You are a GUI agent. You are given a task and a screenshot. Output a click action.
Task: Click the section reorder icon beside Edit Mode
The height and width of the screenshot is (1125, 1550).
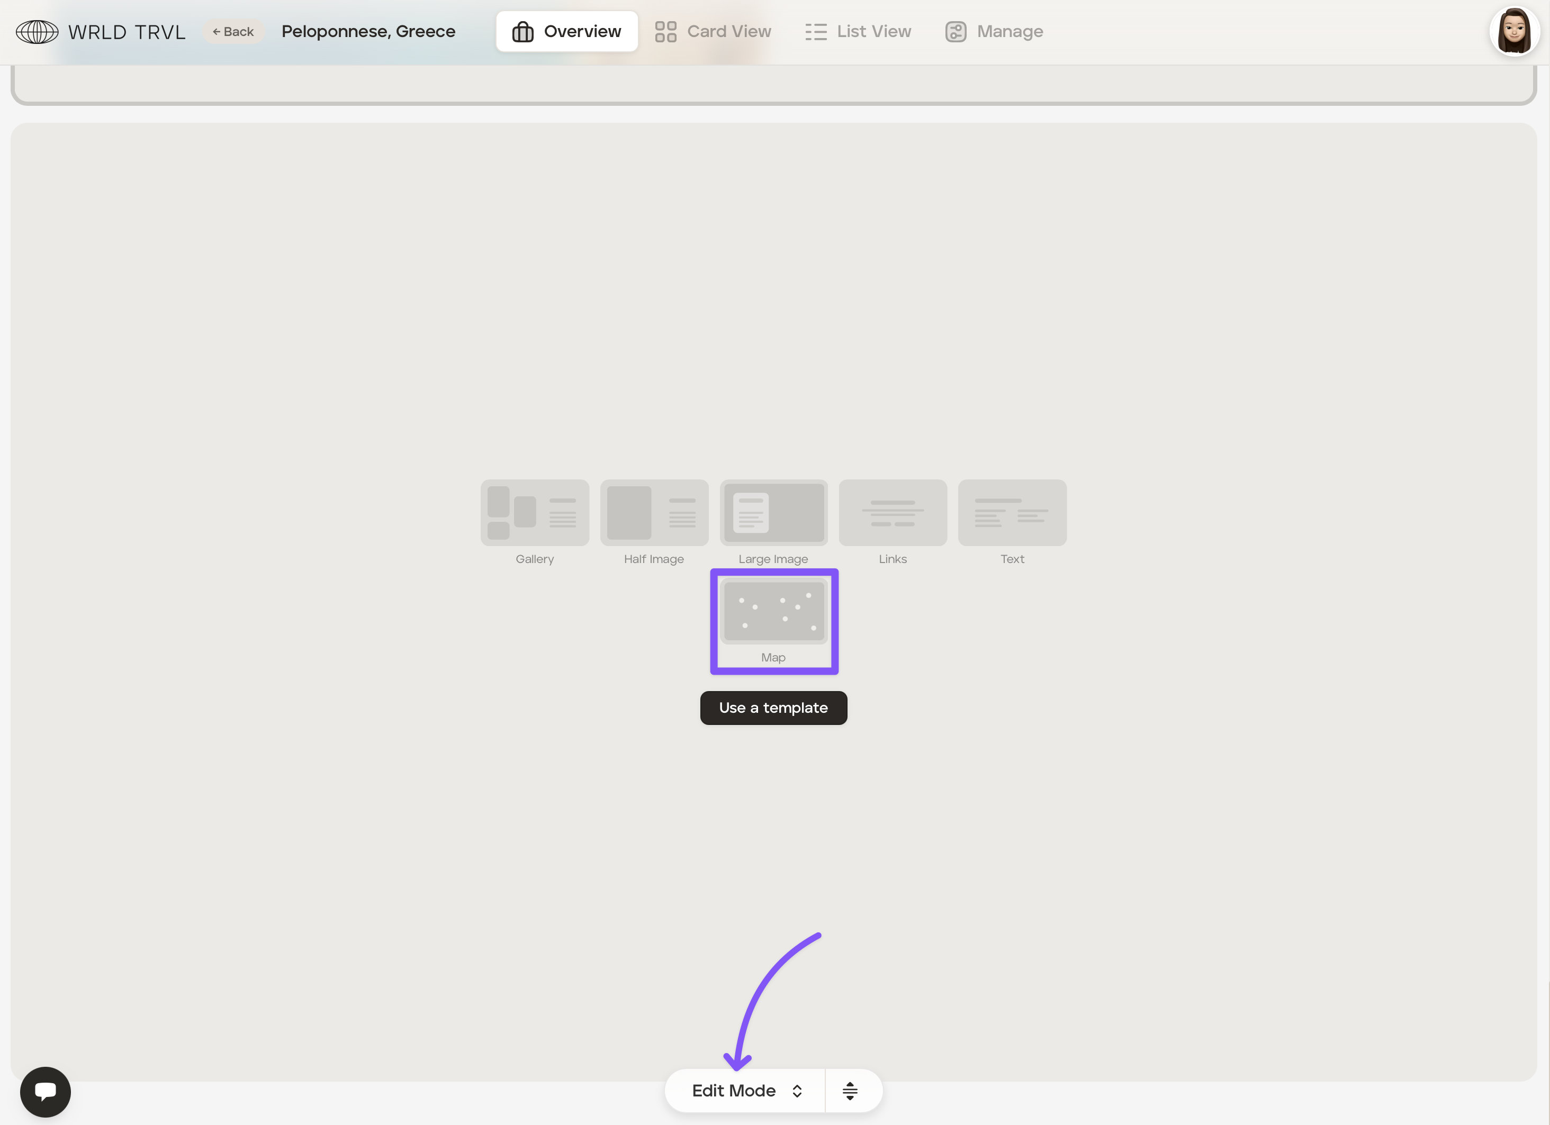pyautogui.click(x=850, y=1091)
